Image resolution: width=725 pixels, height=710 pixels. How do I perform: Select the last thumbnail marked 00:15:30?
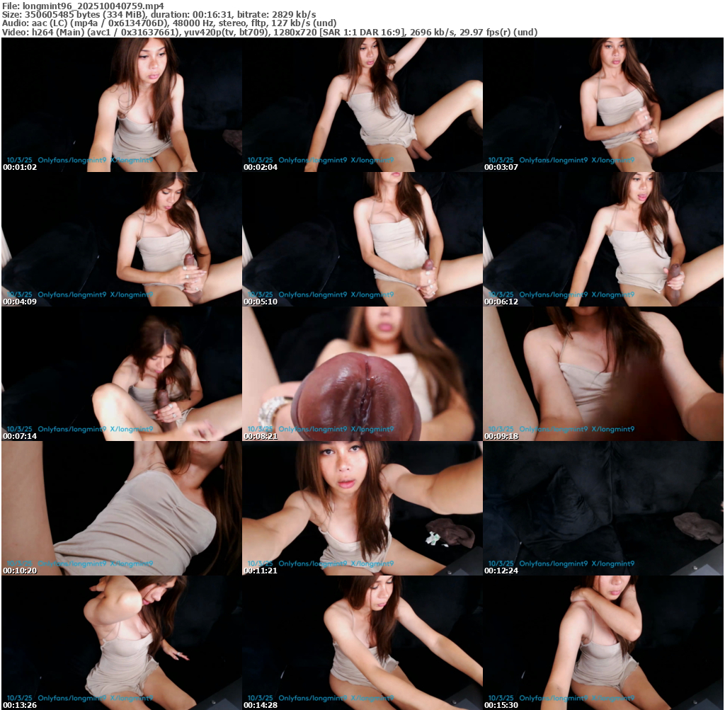click(x=603, y=642)
